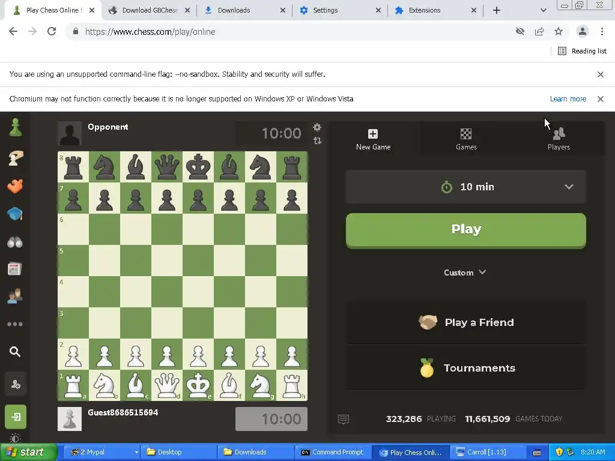
Task: Open the 2 Mypal taskbar group
Action: point(101,452)
